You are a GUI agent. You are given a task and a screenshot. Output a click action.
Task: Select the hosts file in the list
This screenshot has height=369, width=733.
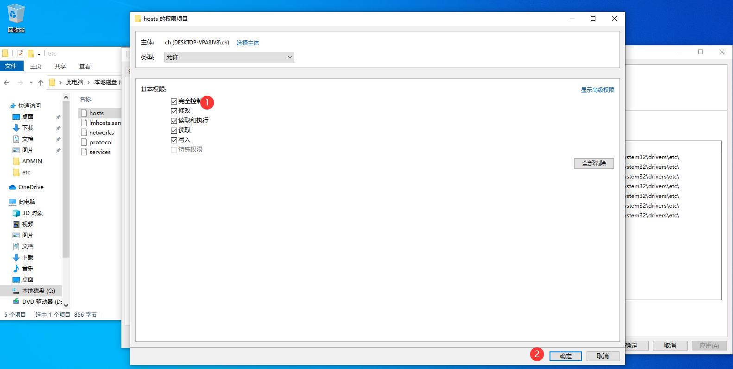(100, 113)
